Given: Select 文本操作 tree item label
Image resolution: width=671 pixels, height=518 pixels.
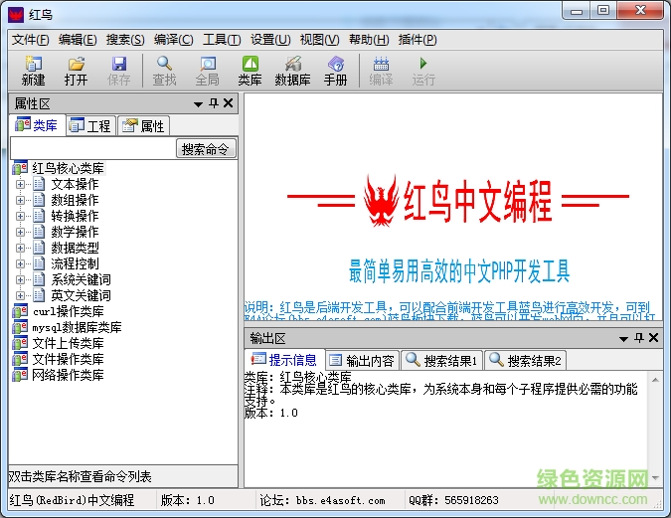Looking at the screenshot, I should (76, 185).
